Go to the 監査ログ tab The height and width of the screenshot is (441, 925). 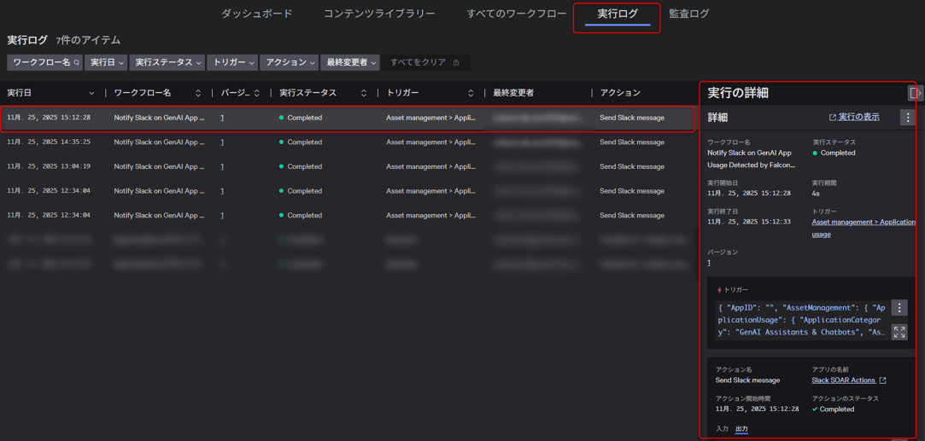point(688,14)
